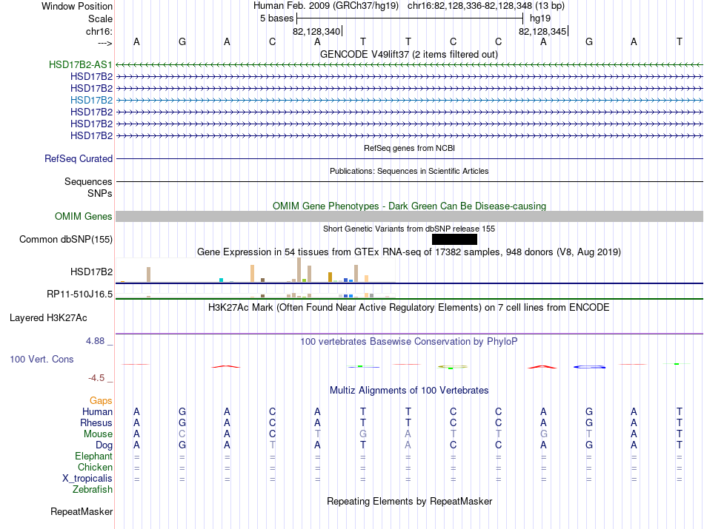Click the black Common dbSNP(155) variant block
Screen dimensions: 704x529
click(454, 240)
